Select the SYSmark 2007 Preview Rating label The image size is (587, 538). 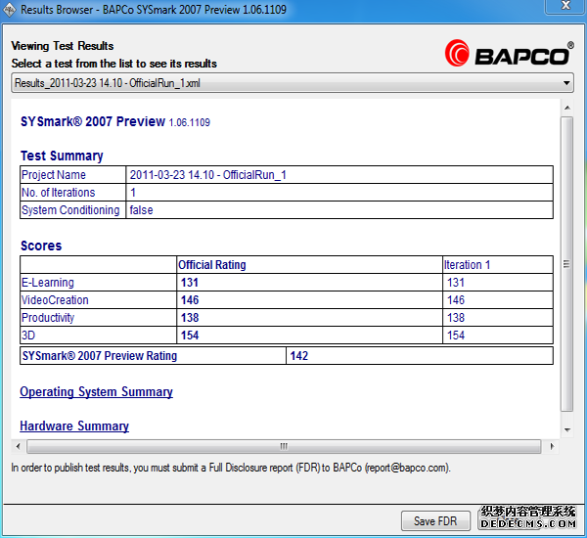(x=100, y=356)
